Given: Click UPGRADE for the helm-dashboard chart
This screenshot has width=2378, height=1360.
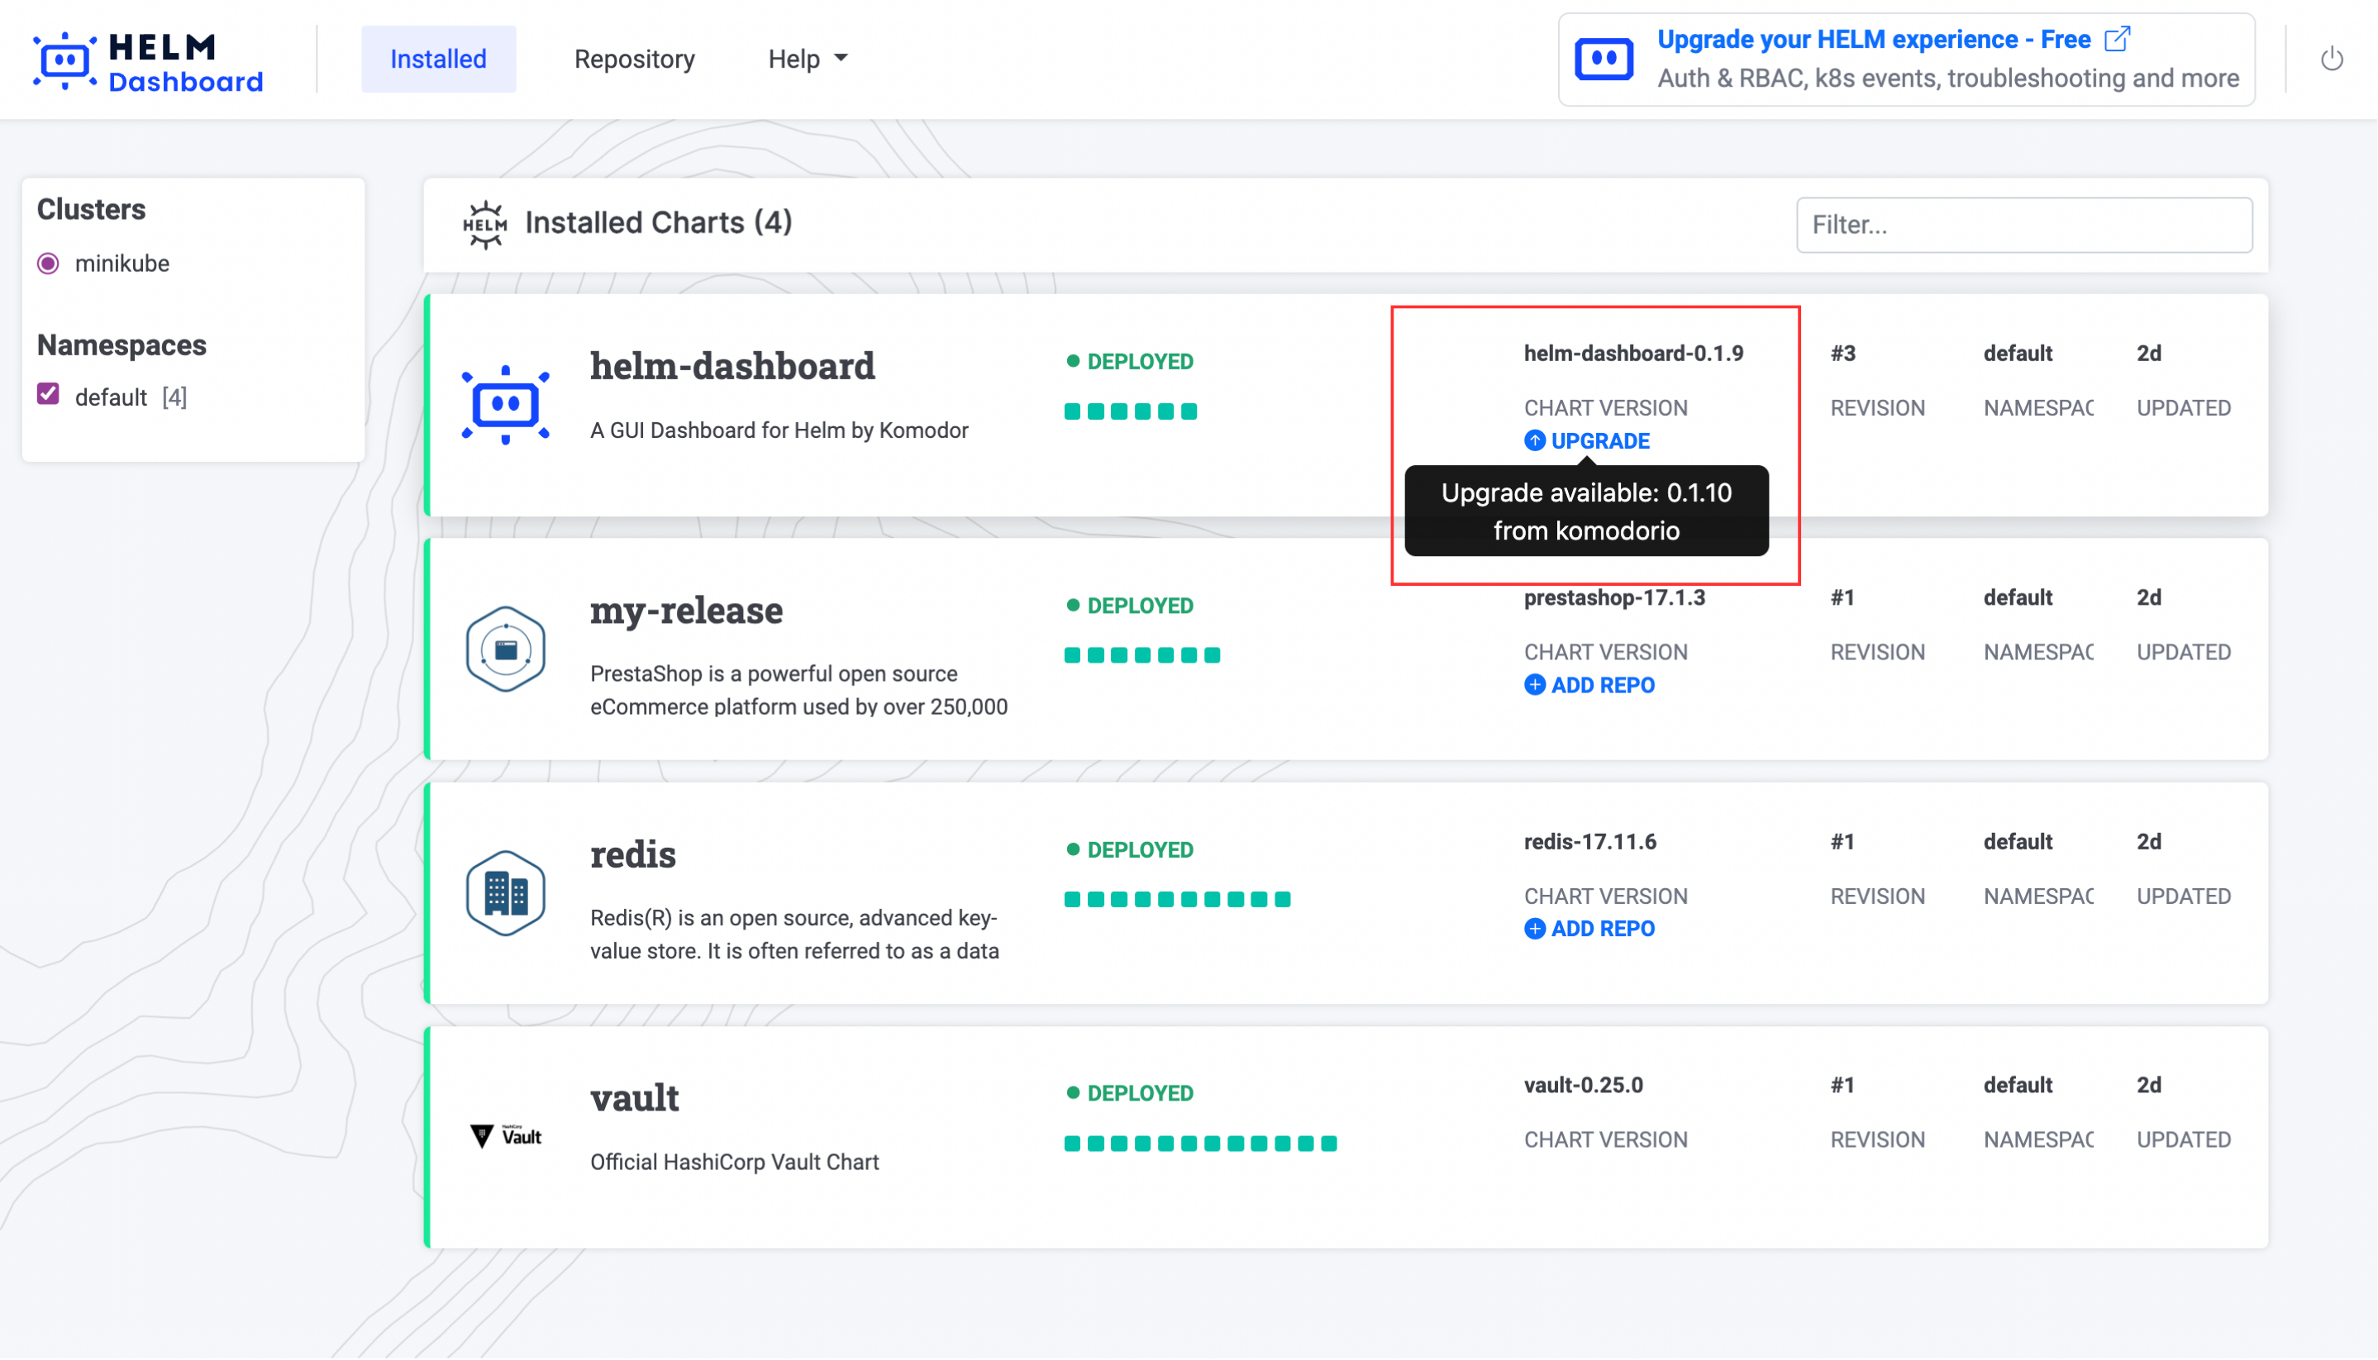Looking at the screenshot, I should coord(1588,441).
